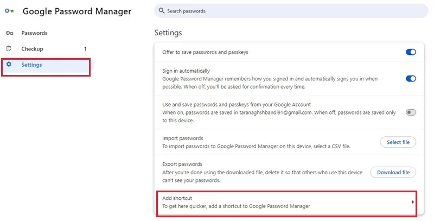Go to the Checkup page
Viewport: 434px width, 221px height.
coord(33,49)
